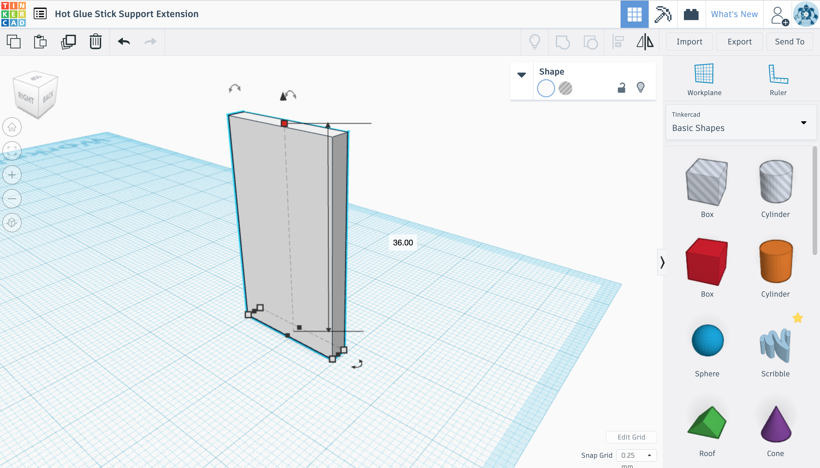This screenshot has width=820, height=468.
Task: Click the Export button
Action: [739, 42]
